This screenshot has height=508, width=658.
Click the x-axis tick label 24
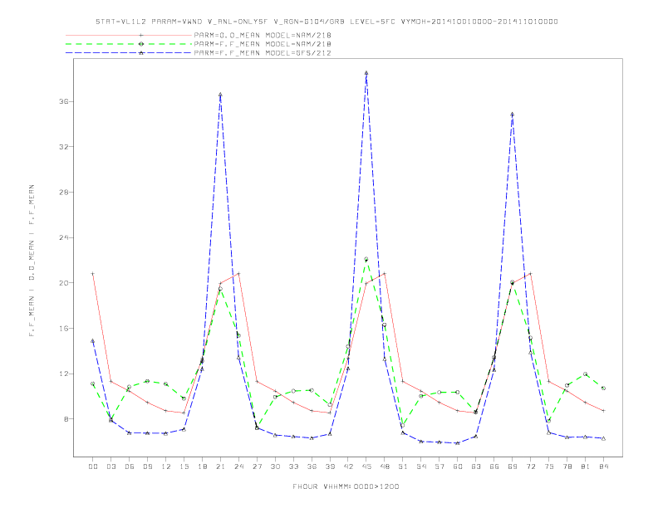pos(238,466)
